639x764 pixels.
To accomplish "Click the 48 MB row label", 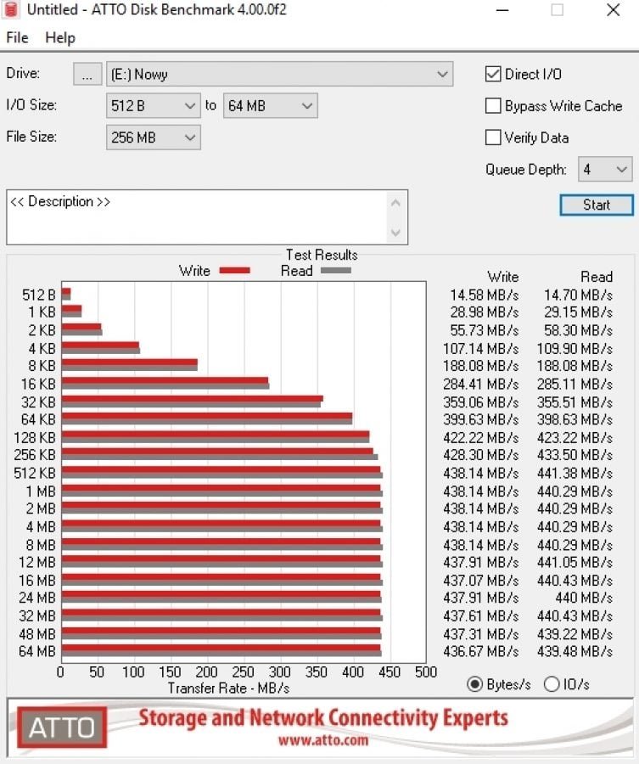I will (x=37, y=633).
